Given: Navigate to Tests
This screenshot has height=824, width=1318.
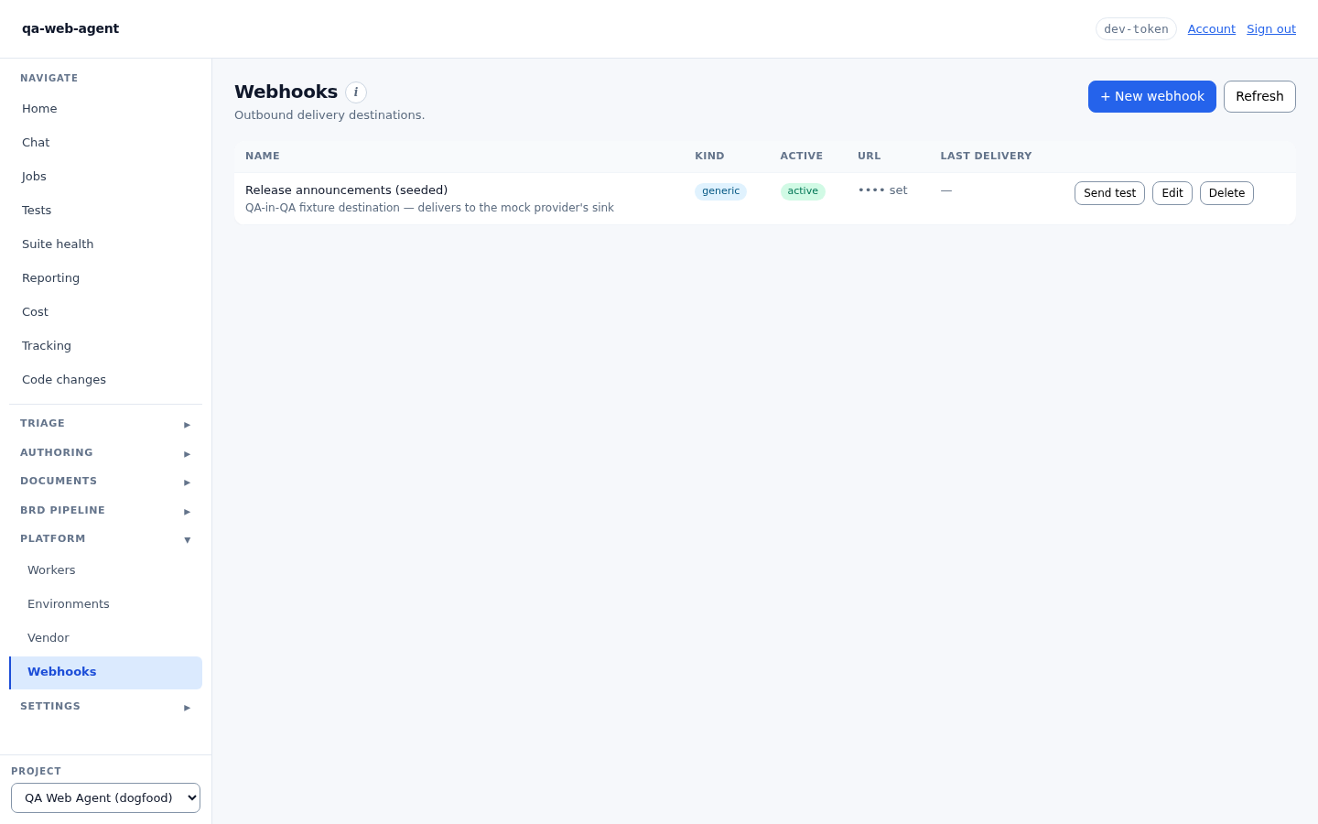Looking at the screenshot, I should [x=106, y=211].
